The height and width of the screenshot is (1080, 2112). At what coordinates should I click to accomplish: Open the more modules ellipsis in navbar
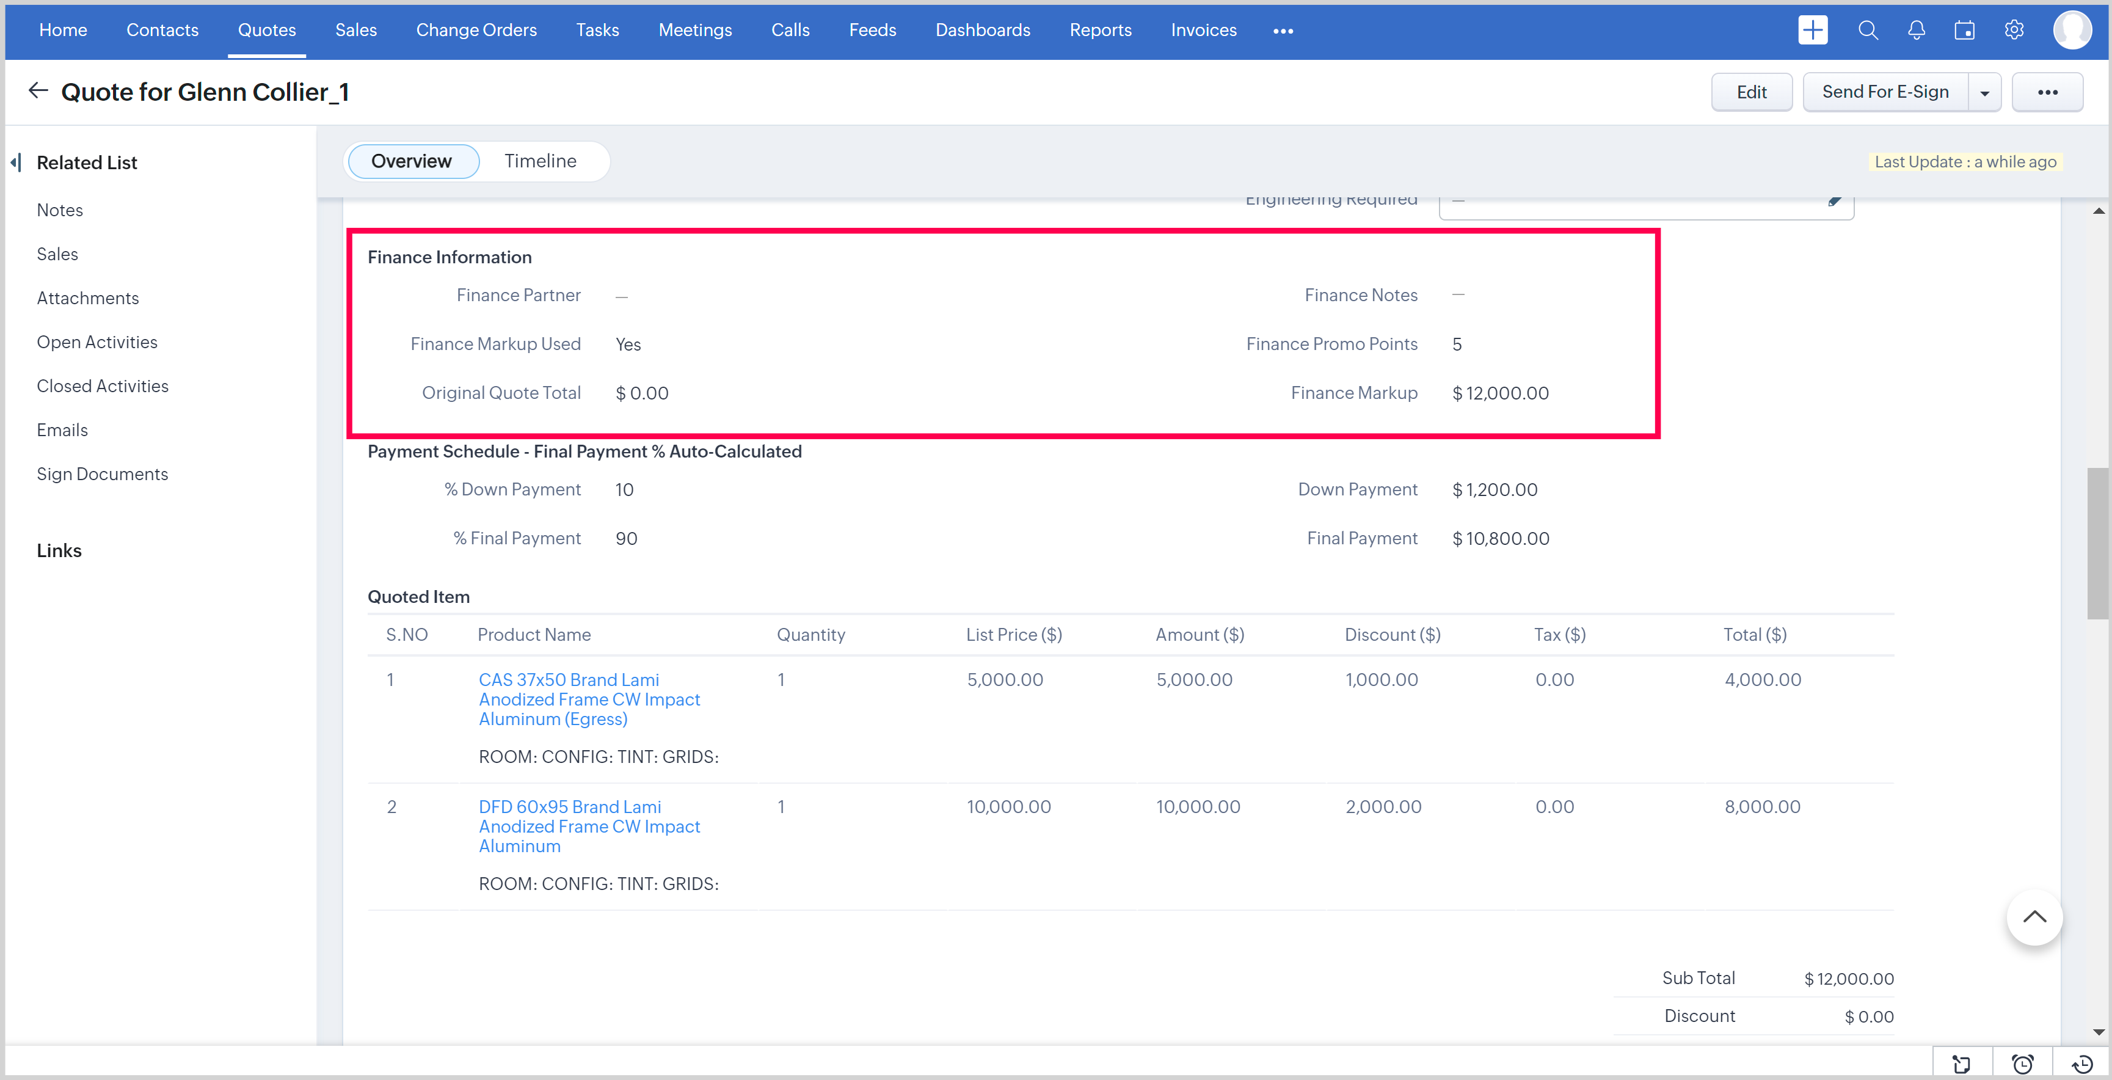[x=1283, y=31]
